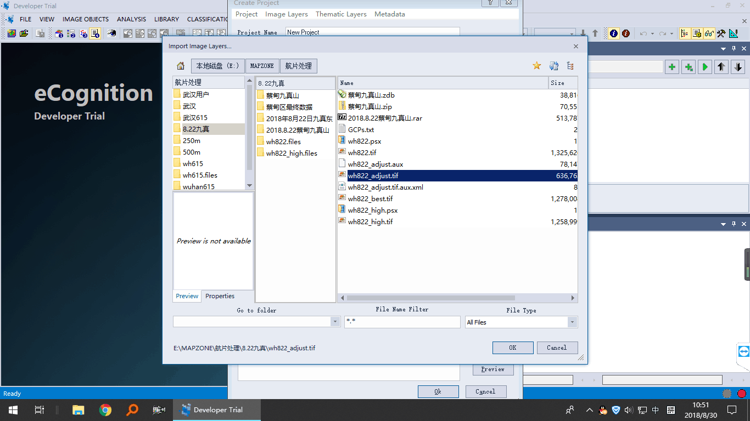
Task: Open Windows Start menu
Action: (x=13, y=409)
